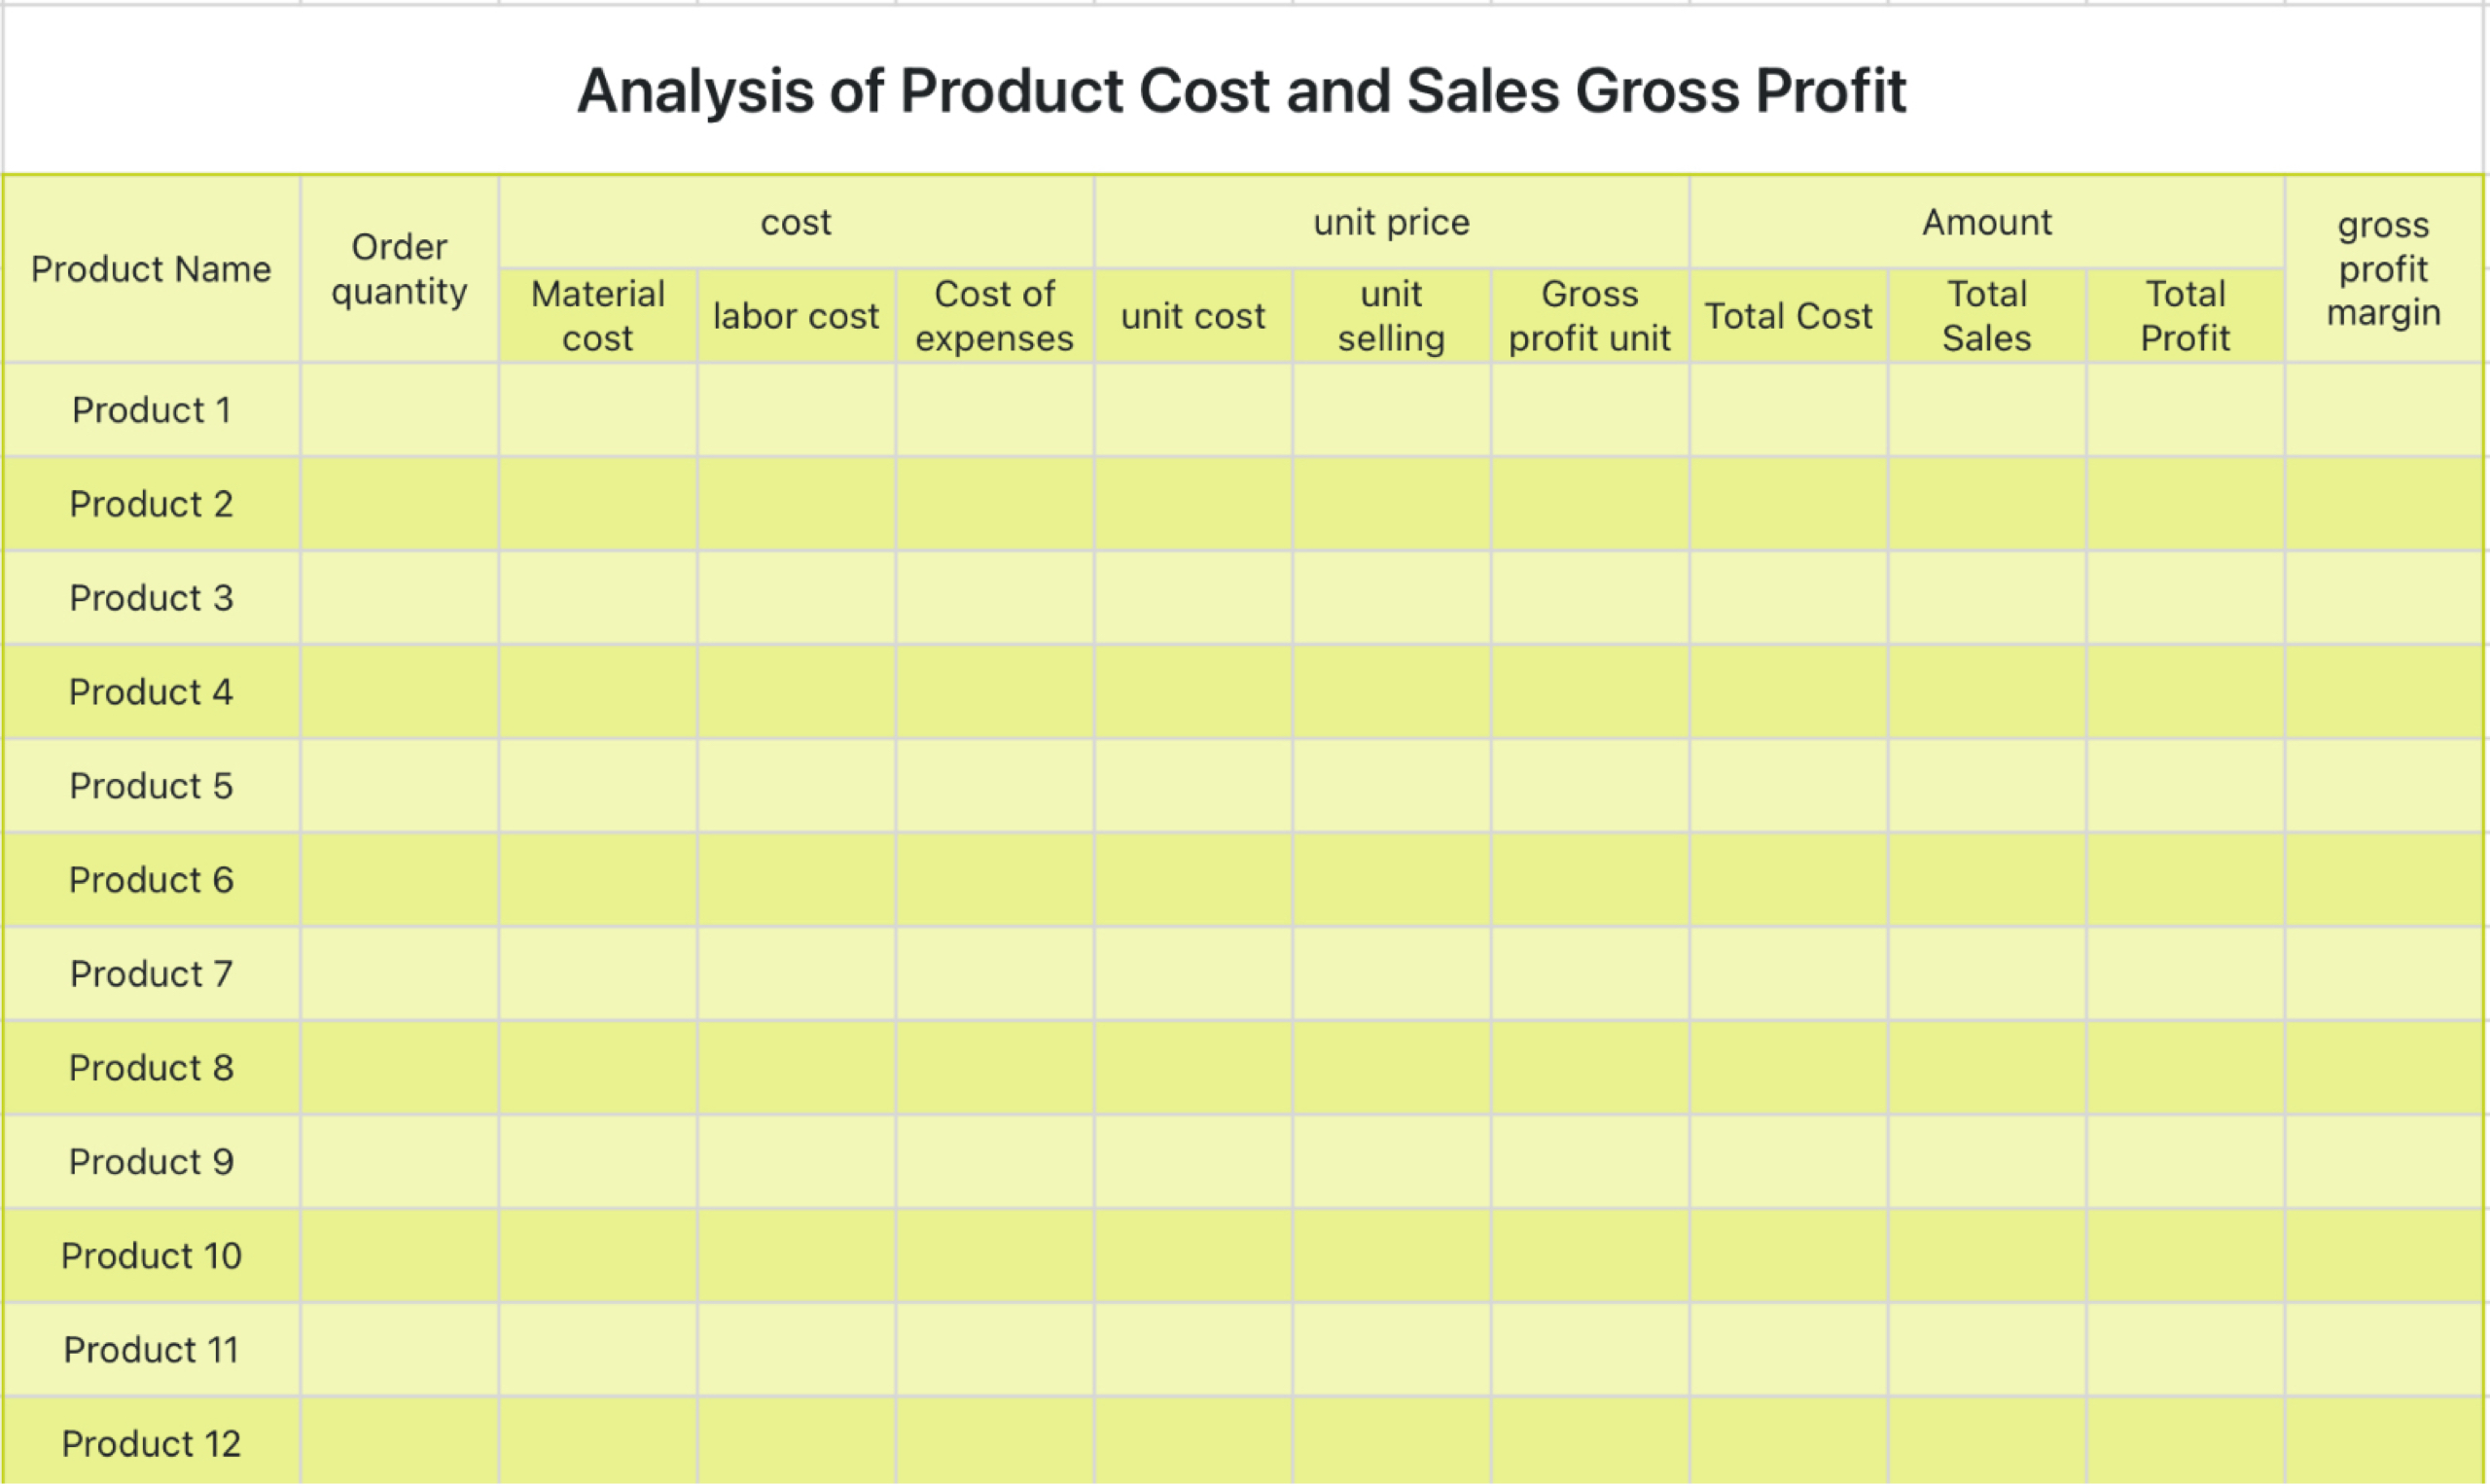Select the Total Profit cell for Product 3

coord(2185,598)
